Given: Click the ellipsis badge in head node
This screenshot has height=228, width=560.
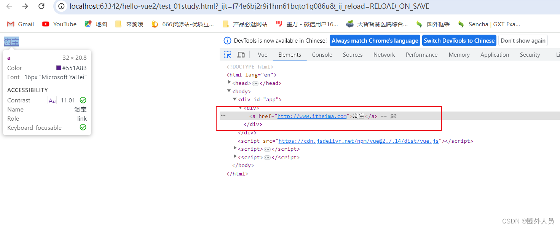Looking at the screenshot, I should [x=255, y=83].
